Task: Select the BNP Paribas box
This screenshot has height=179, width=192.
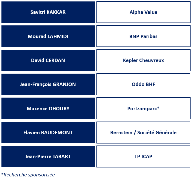Action: click(x=143, y=36)
